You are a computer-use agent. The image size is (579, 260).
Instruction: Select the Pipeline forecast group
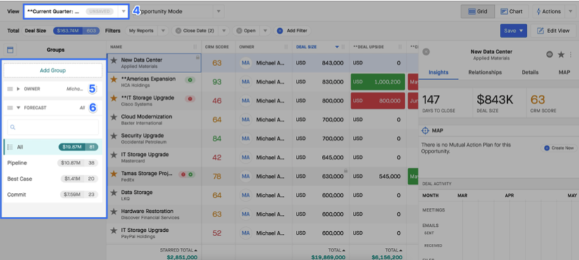point(53,163)
